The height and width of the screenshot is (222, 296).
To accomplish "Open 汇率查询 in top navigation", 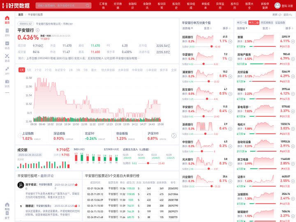I will click(x=103, y=6).
